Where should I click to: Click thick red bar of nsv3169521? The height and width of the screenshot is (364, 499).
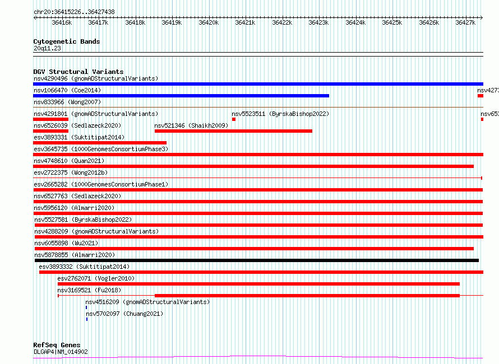307,296
